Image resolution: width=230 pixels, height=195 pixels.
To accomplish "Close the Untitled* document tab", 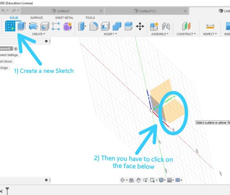I will pyautogui.click(x=101, y=11).
